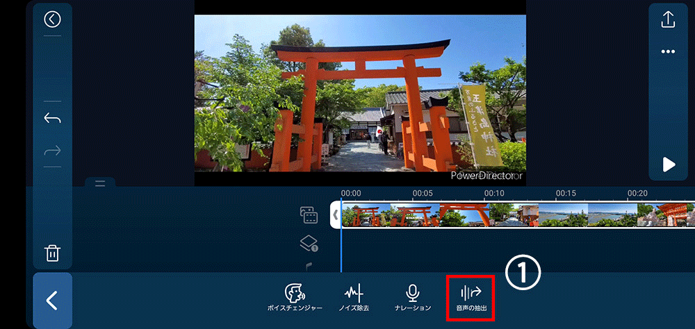Jump to 00:05 on timeline ruler
The width and height of the screenshot is (695, 329).
(422, 193)
